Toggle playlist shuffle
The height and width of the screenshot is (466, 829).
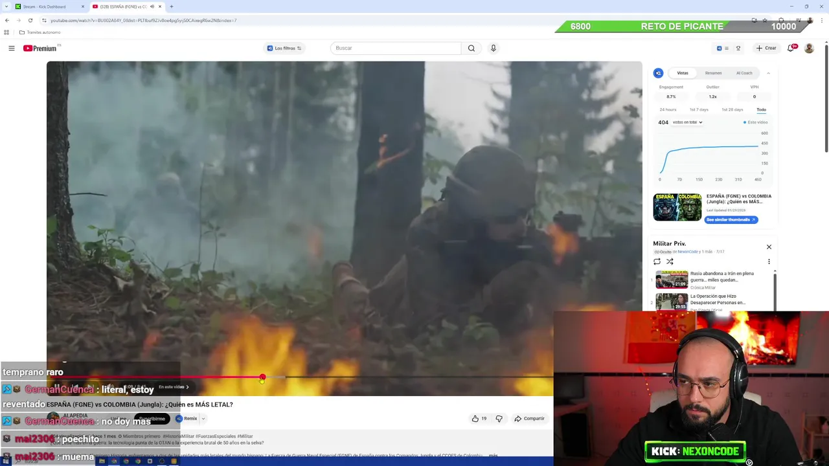pos(670,261)
